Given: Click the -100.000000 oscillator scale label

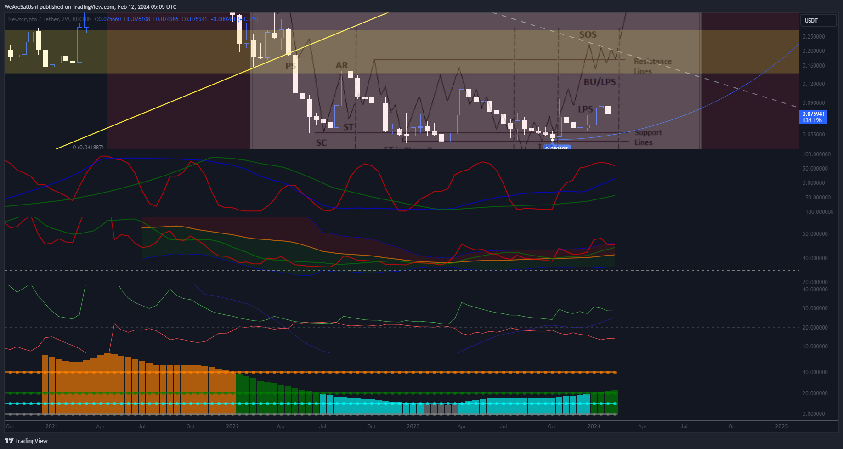Looking at the screenshot, I should coord(817,212).
